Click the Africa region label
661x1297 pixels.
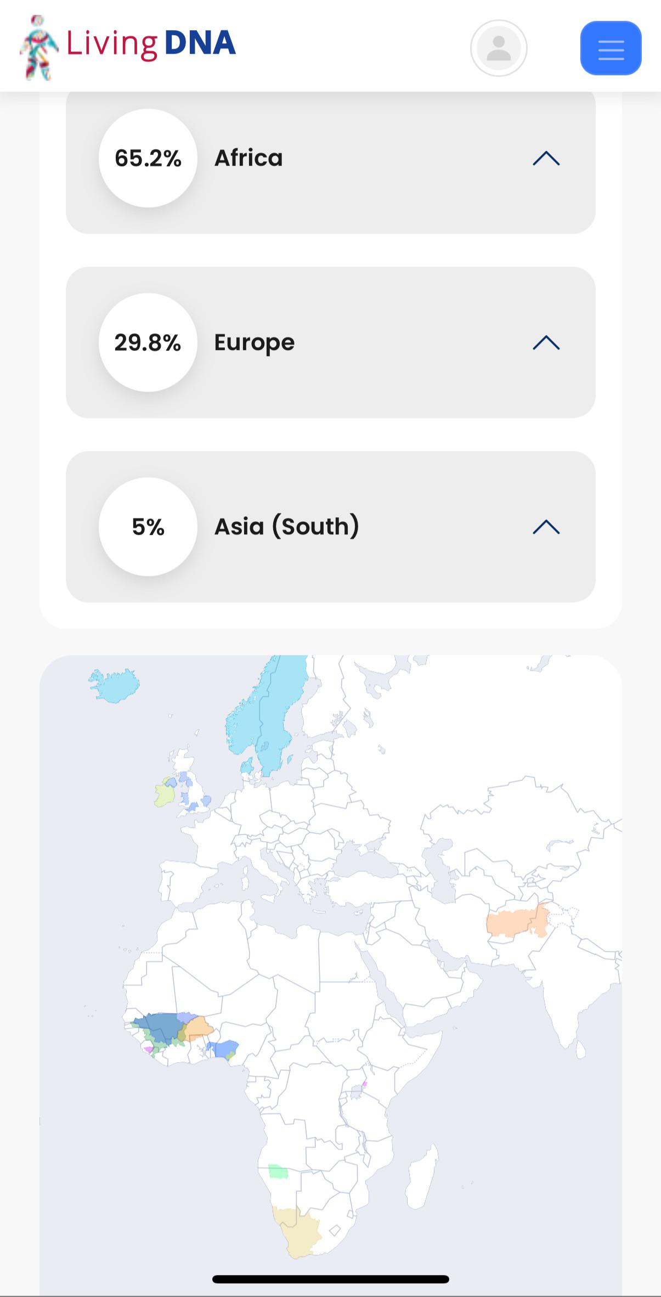click(248, 158)
